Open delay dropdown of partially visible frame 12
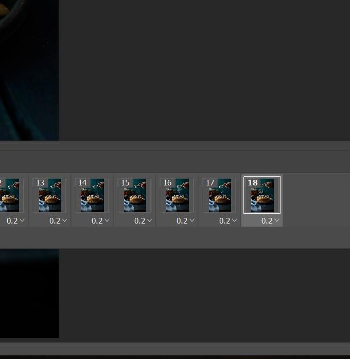Image resolution: width=350 pixels, height=359 pixels. click(16, 221)
